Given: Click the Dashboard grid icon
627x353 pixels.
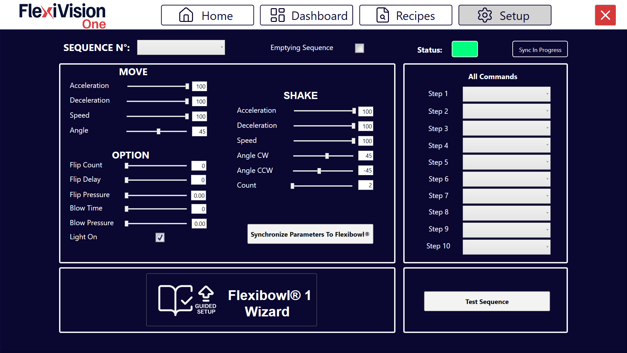Looking at the screenshot, I should click(x=278, y=15).
